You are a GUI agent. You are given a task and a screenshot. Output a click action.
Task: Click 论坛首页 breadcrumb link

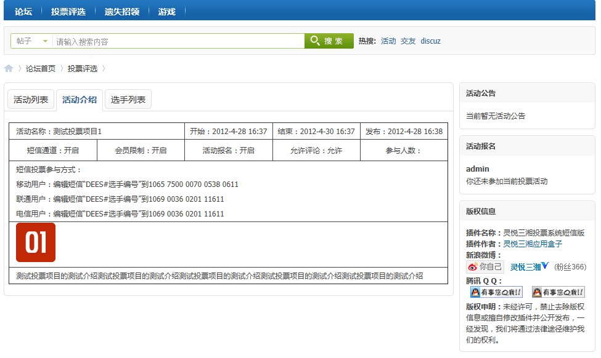coord(41,68)
